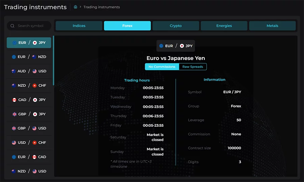Select the GBP / USD pair

point(29,128)
